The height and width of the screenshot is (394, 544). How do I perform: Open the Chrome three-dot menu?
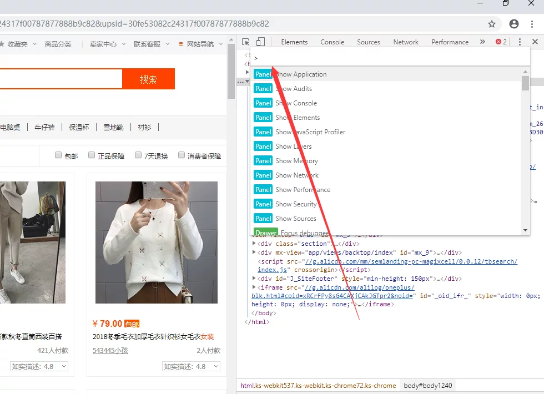tap(532, 24)
